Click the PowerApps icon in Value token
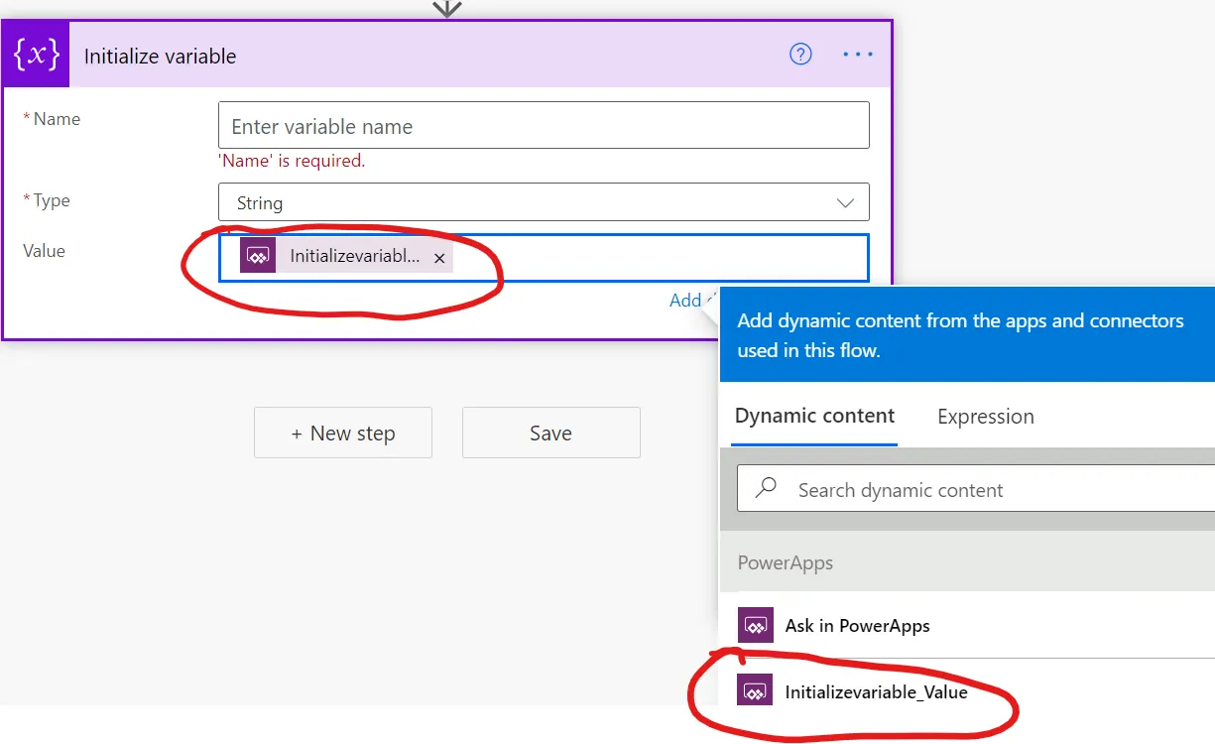This screenshot has height=744, width=1215. coord(258,256)
